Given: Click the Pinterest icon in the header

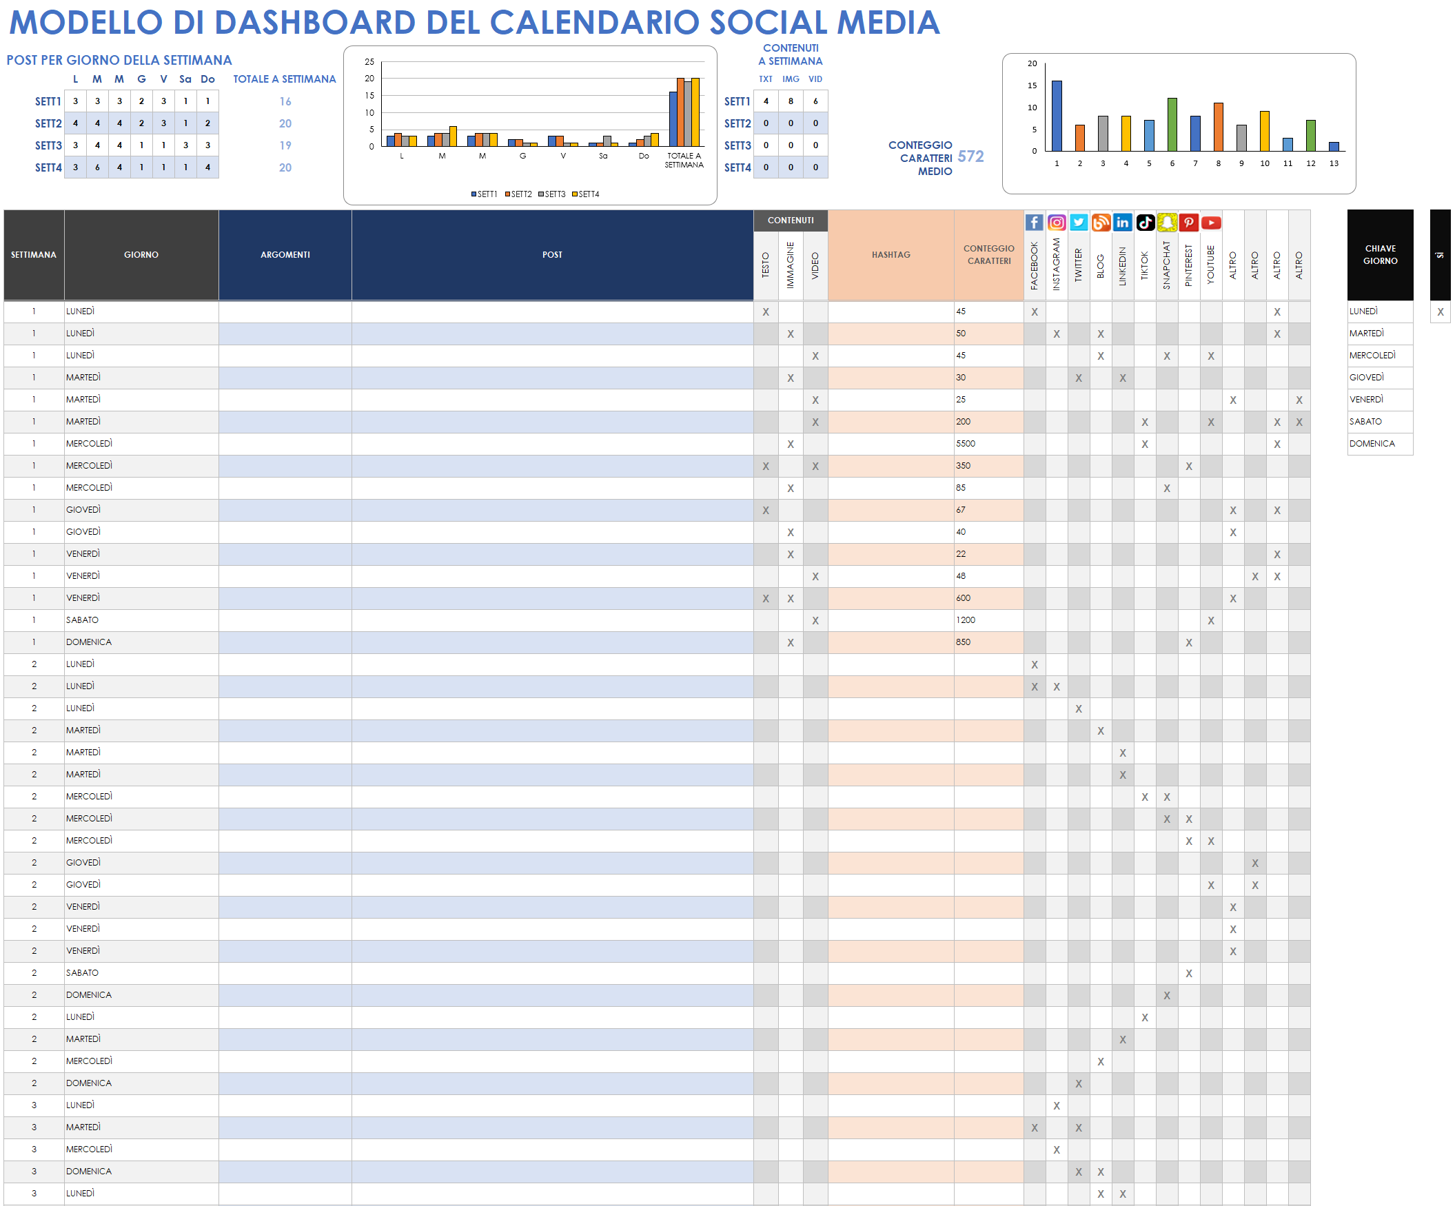Looking at the screenshot, I should (1189, 223).
